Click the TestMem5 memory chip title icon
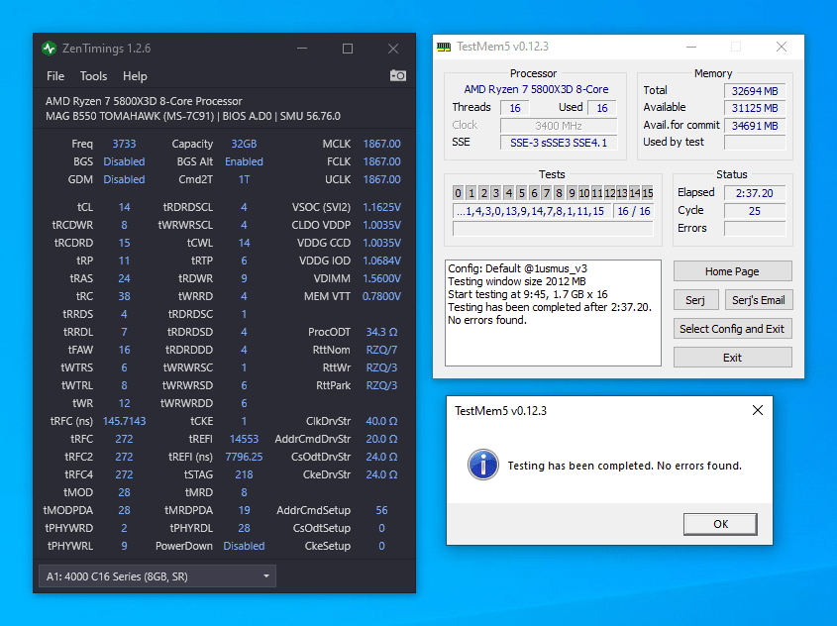 [x=444, y=47]
